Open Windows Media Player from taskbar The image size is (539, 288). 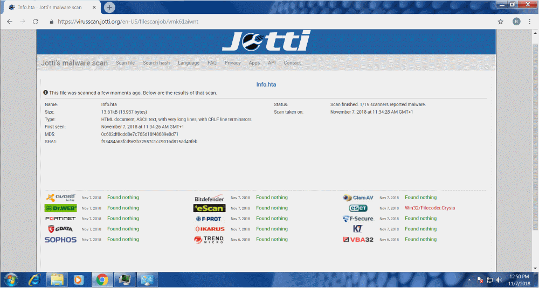(78, 280)
